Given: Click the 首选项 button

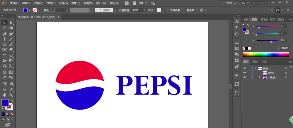Looking at the screenshot, I should (190, 10).
